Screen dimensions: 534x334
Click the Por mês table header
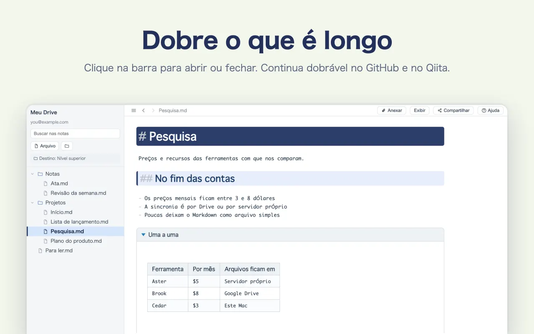204,269
